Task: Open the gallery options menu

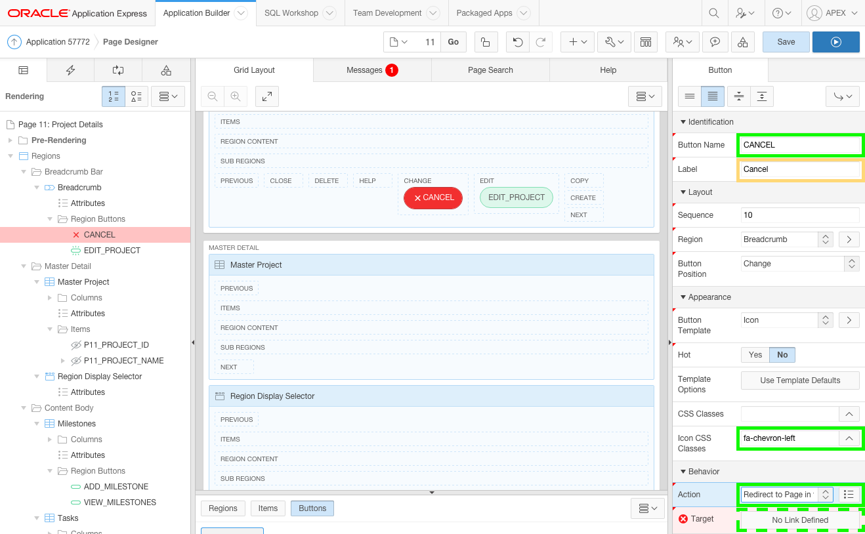Action: [x=647, y=508]
